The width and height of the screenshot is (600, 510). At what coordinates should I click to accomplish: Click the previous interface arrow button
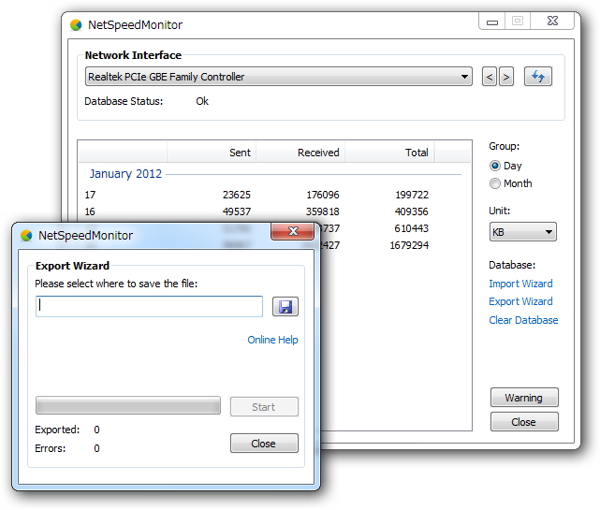click(x=490, y=77)
